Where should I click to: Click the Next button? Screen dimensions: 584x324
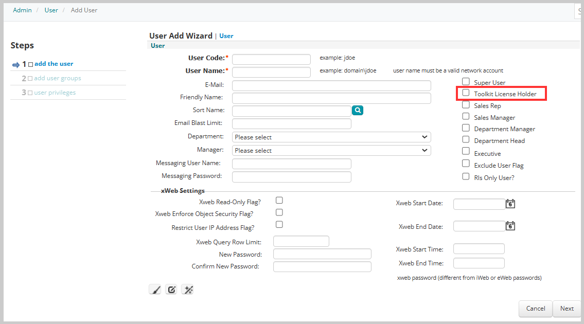[x=567, y=309]
